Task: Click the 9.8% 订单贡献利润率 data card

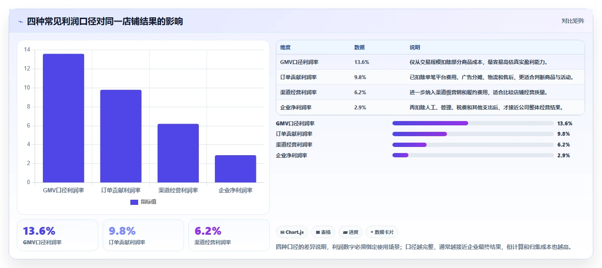Action: pos(143,235)
